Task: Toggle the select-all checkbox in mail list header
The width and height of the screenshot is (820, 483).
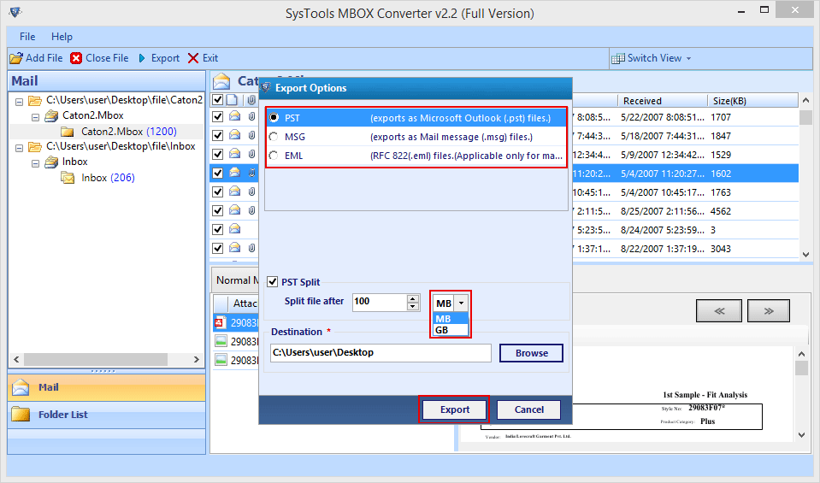Action: click(217, 100)
